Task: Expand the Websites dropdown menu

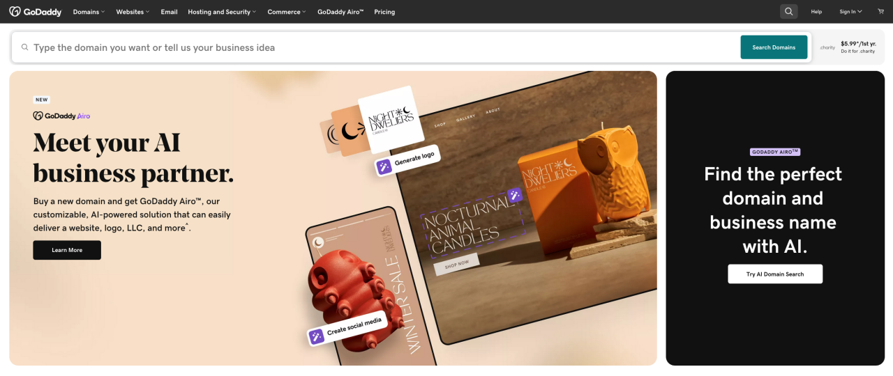Action: (x=133, y=12)
